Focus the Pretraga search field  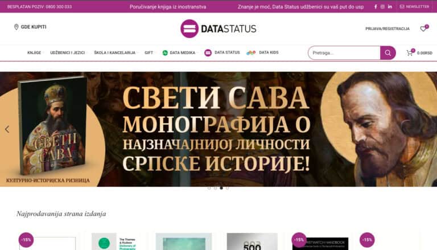pyautogui.click(x=344, y=53)
